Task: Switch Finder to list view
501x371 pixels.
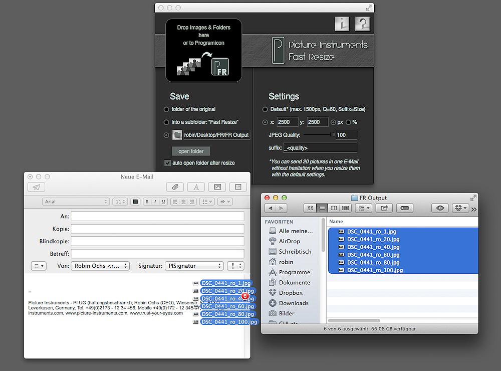Action: [x=322, y=208]
